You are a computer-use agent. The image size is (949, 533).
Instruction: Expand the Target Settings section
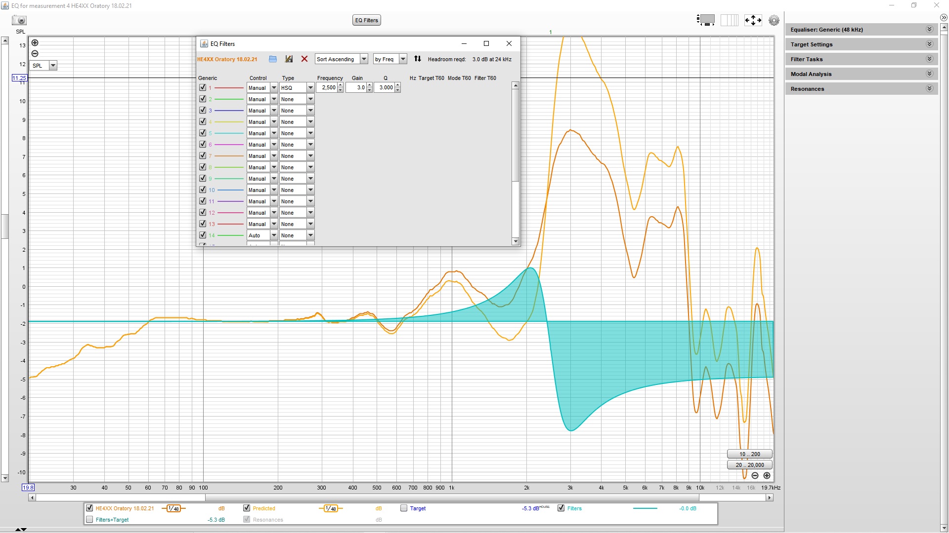click(861, 44)
